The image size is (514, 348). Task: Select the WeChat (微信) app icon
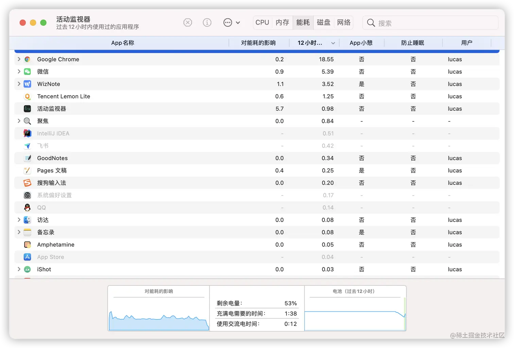pyautogui.click(x=27, y=72)
